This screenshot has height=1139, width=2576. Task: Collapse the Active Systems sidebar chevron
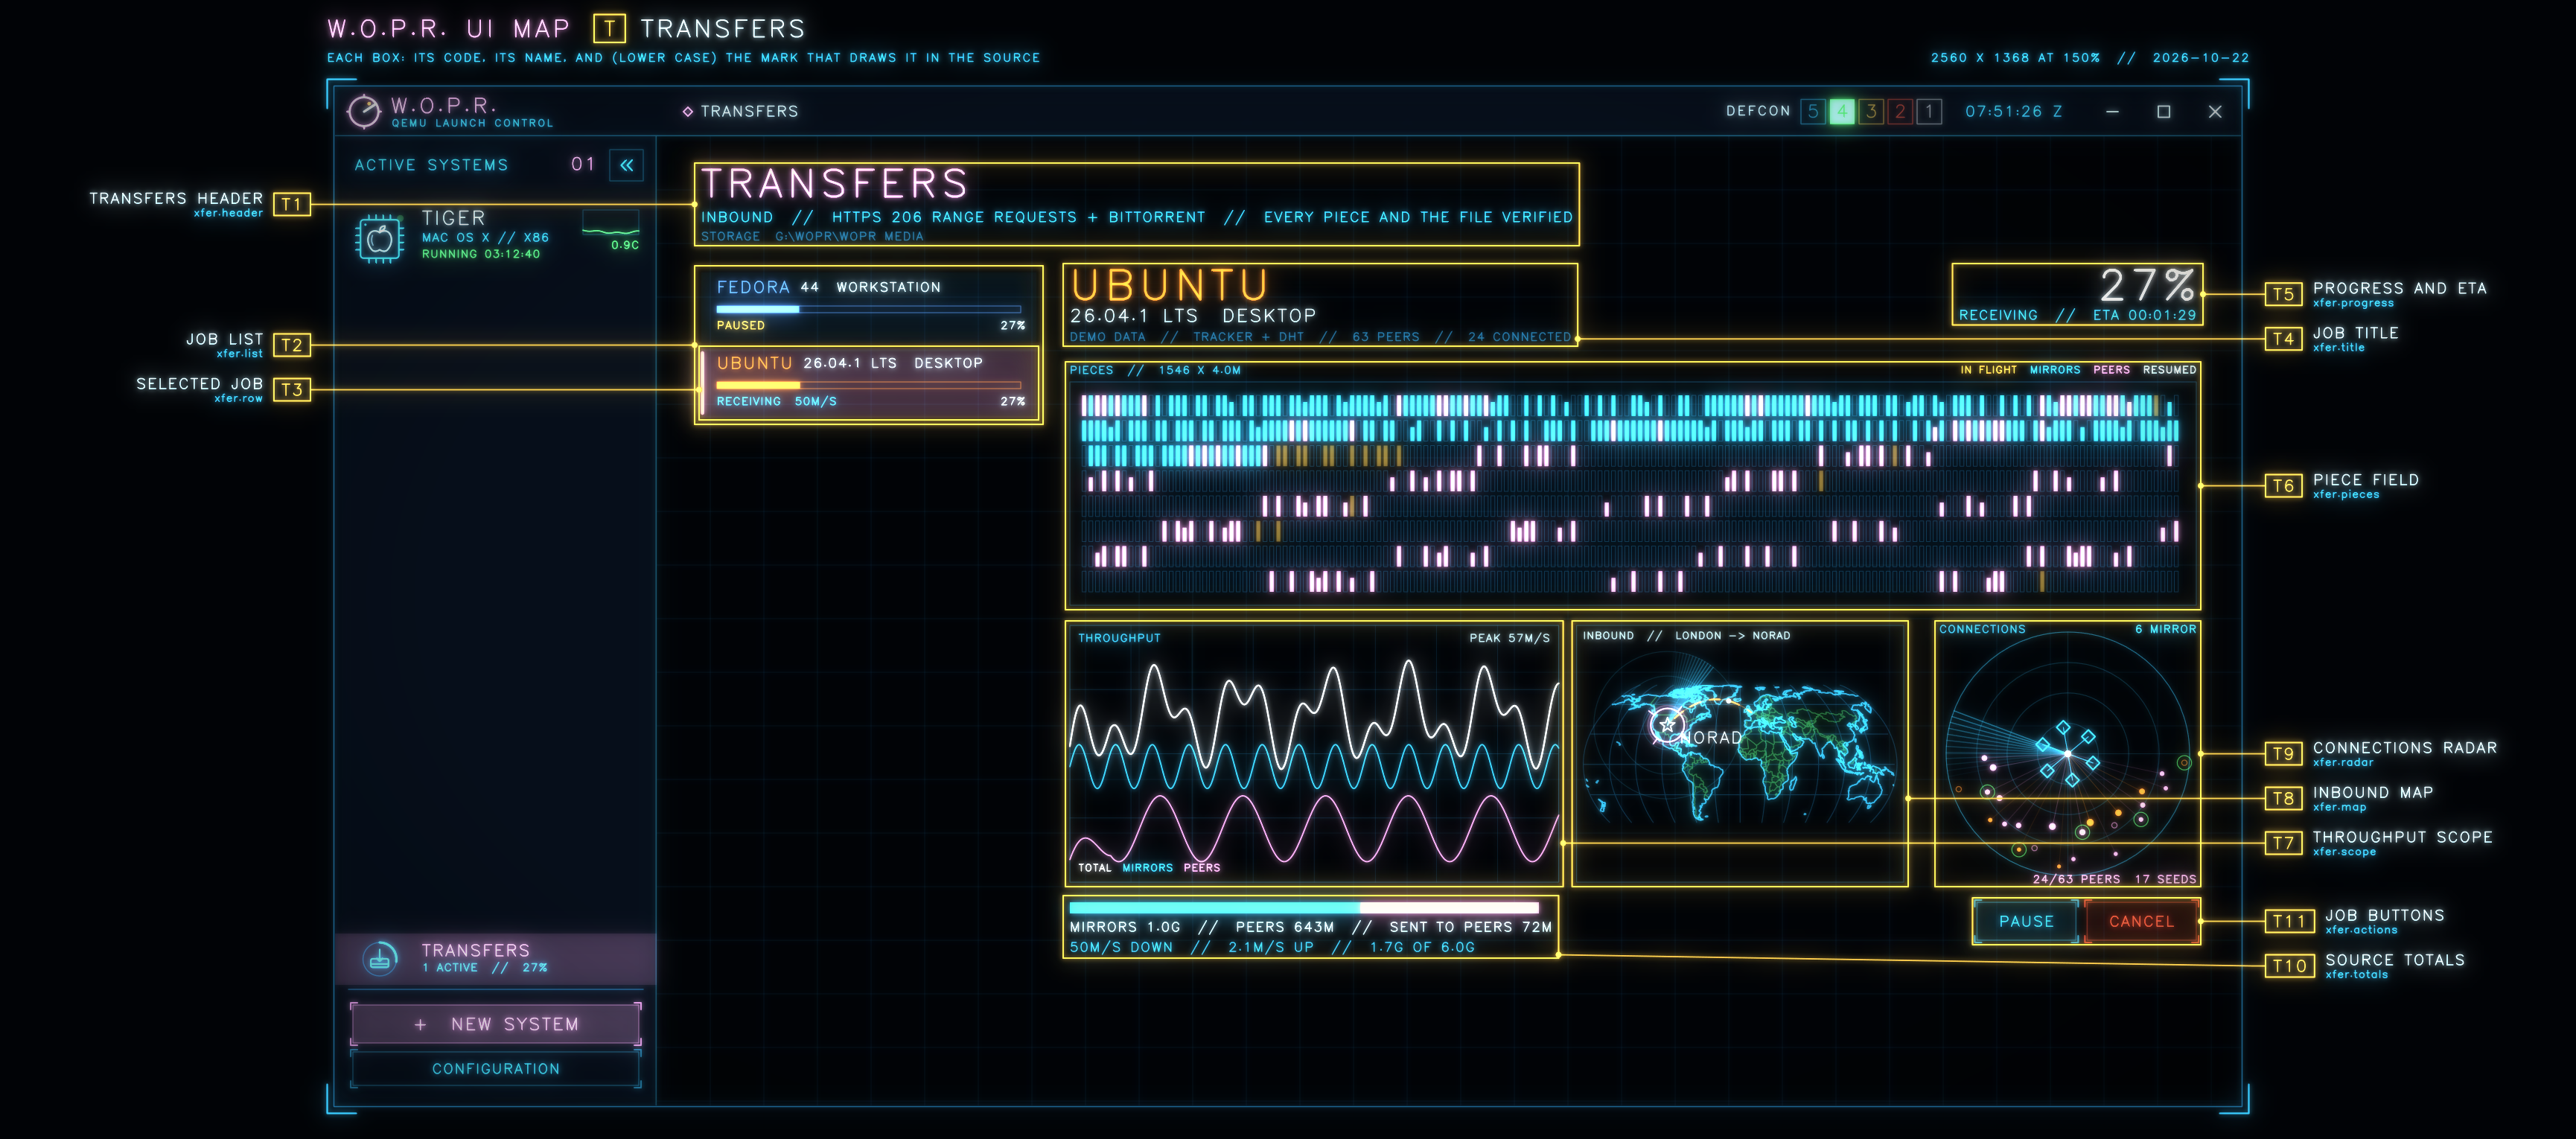tap(627, 165)
